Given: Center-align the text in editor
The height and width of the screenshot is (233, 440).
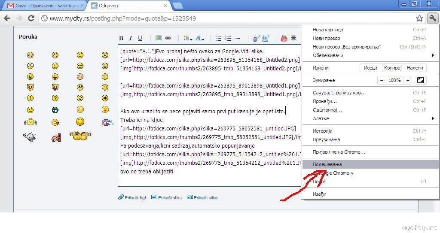Looking at the screenshot, I should (x=293, y=38).
